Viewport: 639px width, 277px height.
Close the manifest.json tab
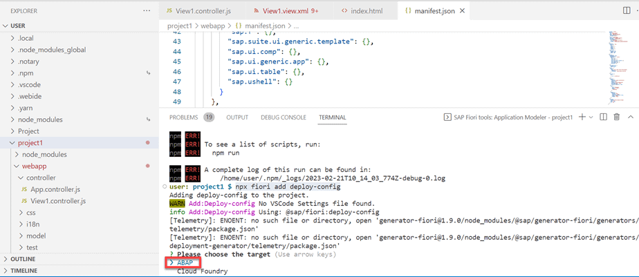462,11
